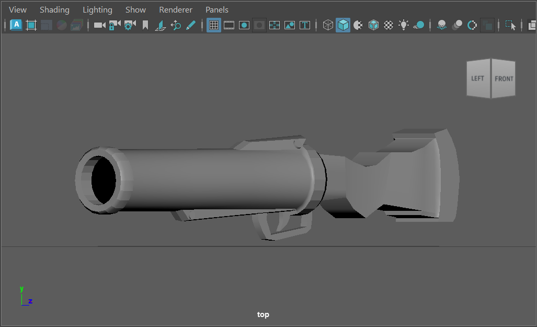Open the Renderer menu
This screenshot has width=537, height=327.
point(176,10)
